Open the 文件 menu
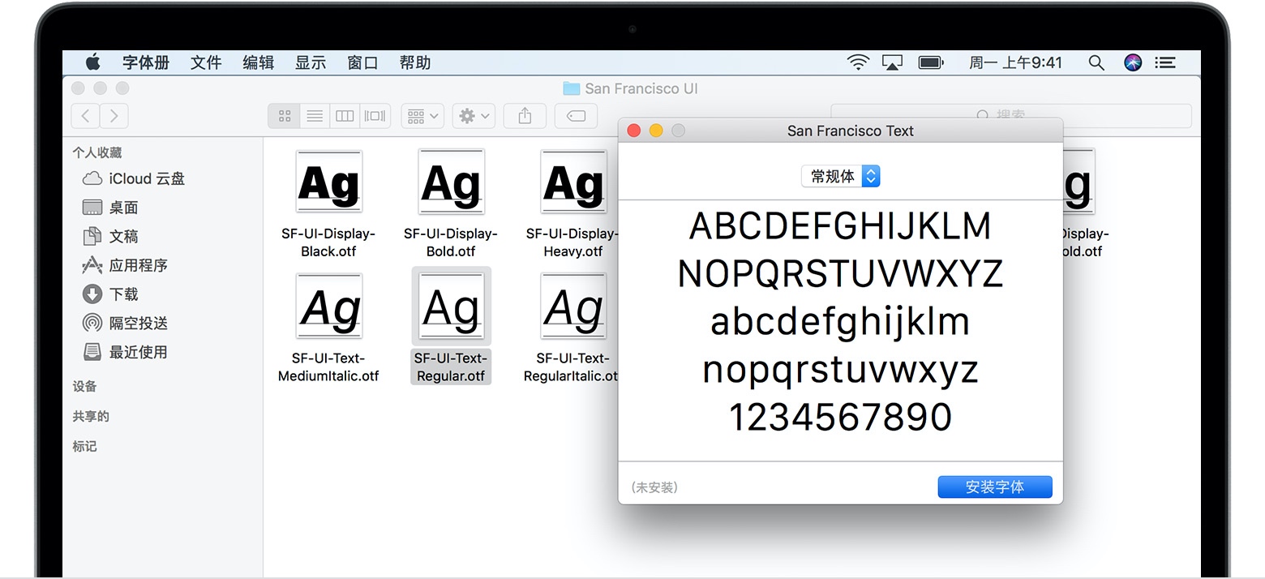The image size is (1265, 579). [206, 62]
